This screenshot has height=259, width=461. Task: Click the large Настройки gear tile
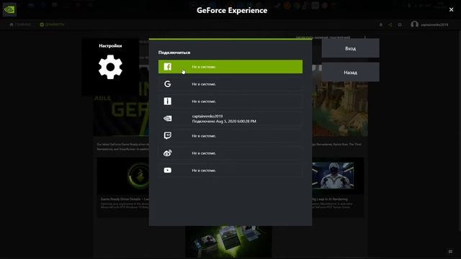110,67
